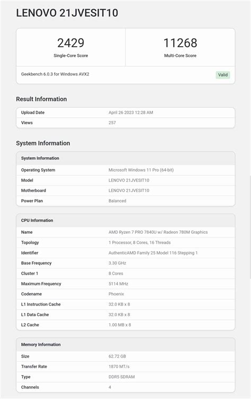The width and height of the screenshot is (251, 399).
Task: Click the Power Plan label
Action: [32, 201]
